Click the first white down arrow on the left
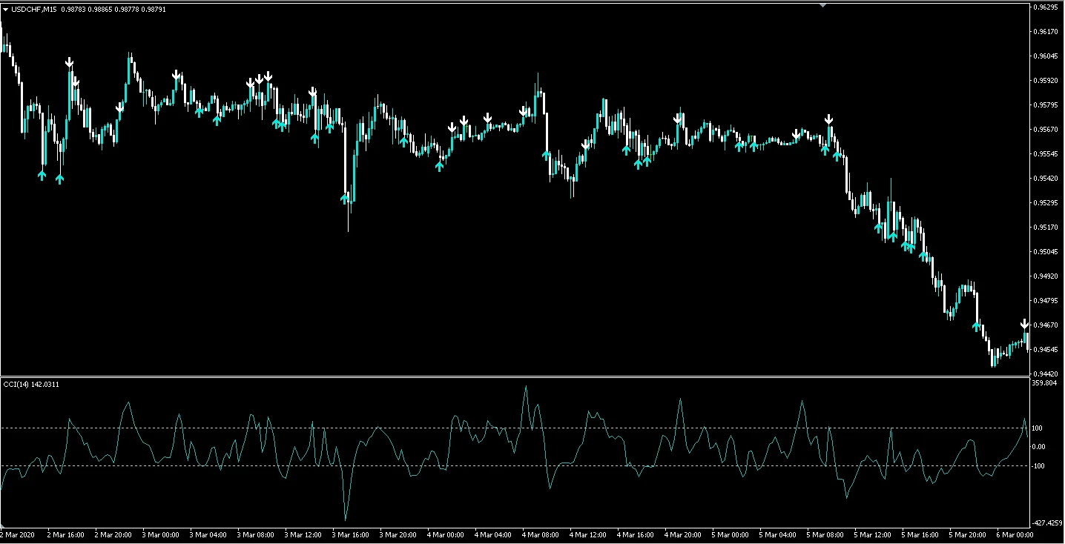Image resolution: width=1065 pixels, height=544 pixels. (x=69, y=62)
